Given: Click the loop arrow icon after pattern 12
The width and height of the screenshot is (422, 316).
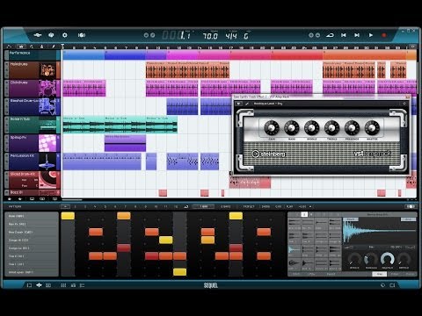Looking at the screenshot, I should (x=186, y=206).
